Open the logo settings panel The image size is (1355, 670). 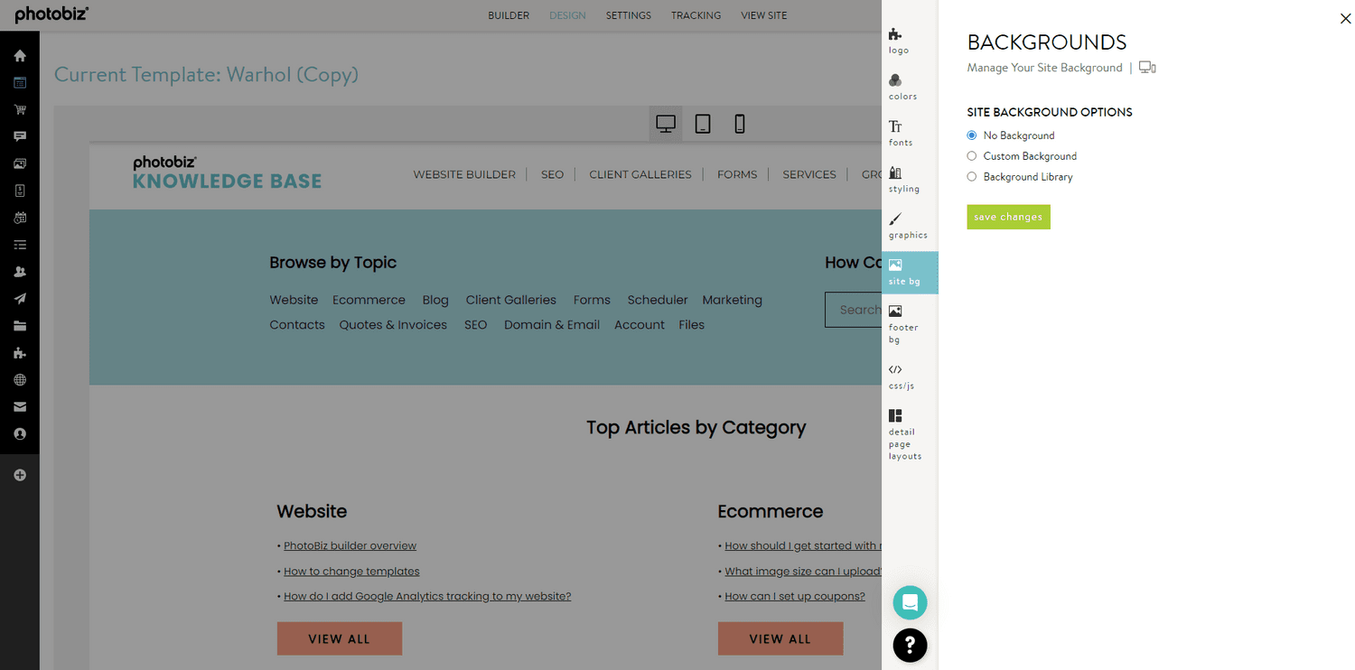point(898,41)
